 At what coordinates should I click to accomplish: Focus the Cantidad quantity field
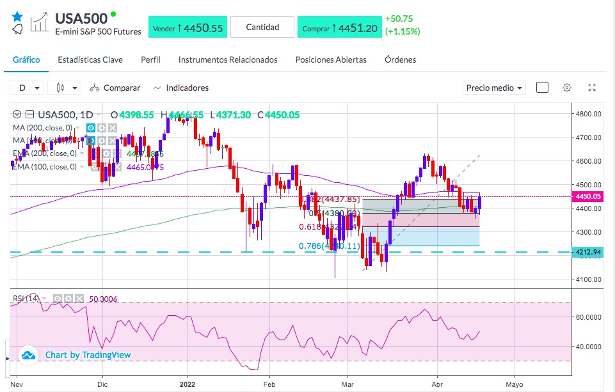click(262, 27)
